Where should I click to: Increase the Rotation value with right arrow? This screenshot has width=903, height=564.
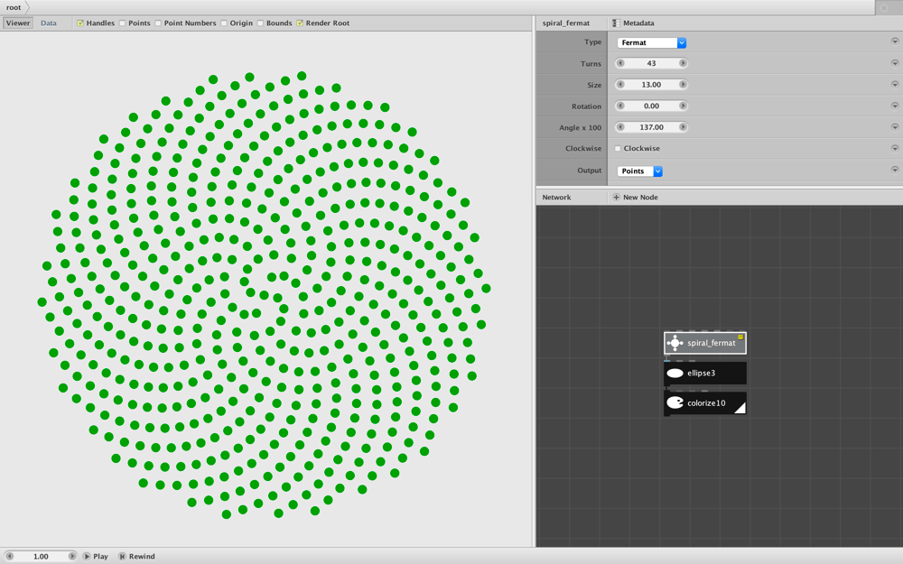[x=683, y=106]
